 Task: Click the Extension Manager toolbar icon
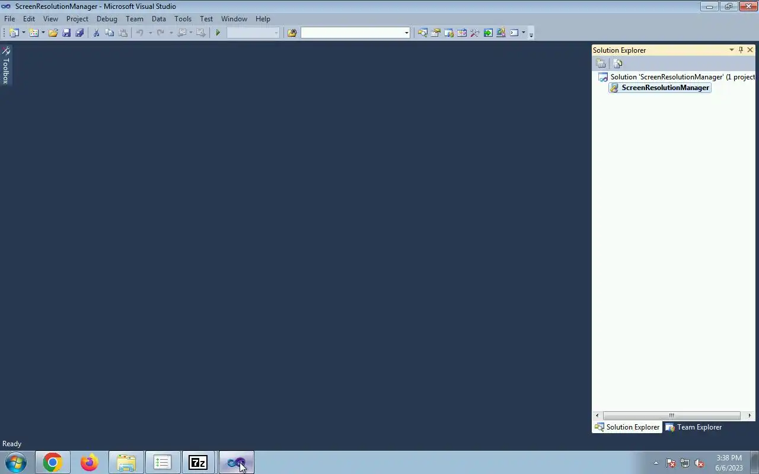pyautogui.click(x=500, y=33)
